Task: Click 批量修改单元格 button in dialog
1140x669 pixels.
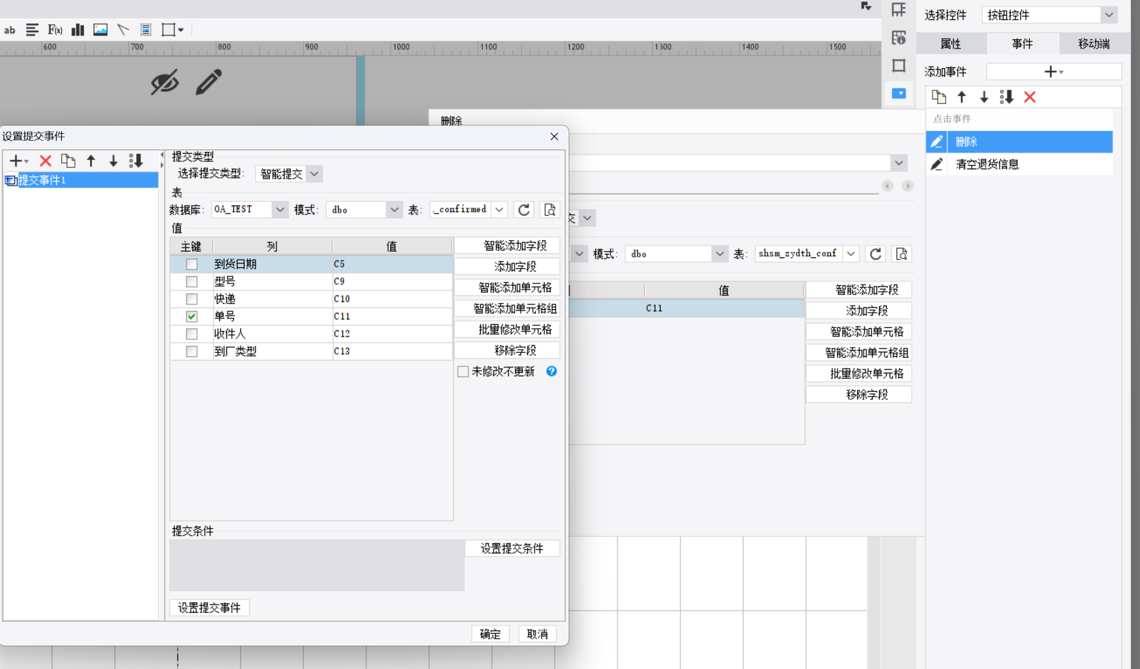Action: pyautogui.click(x=507, y=330)
